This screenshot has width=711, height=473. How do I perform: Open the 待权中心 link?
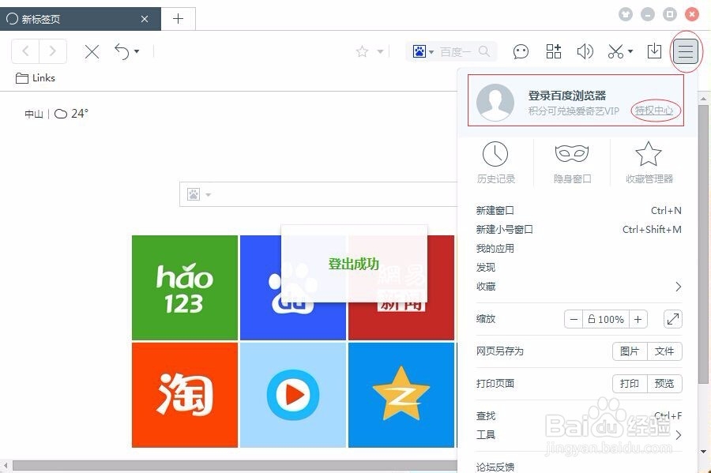(x=656, y=111)
